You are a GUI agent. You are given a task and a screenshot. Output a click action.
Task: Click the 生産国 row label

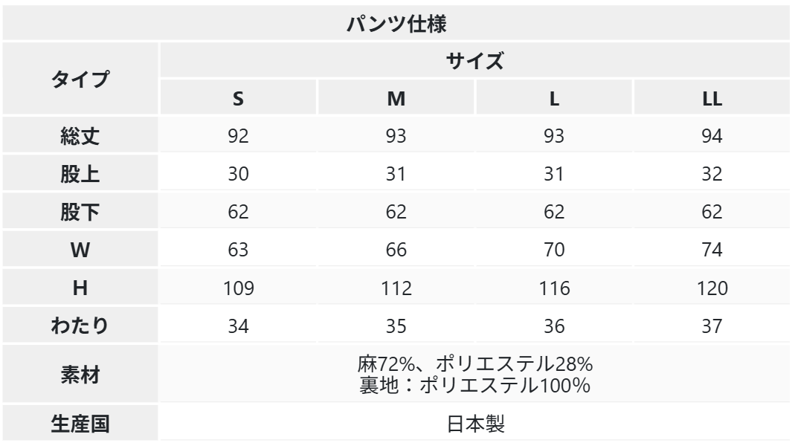80,424
